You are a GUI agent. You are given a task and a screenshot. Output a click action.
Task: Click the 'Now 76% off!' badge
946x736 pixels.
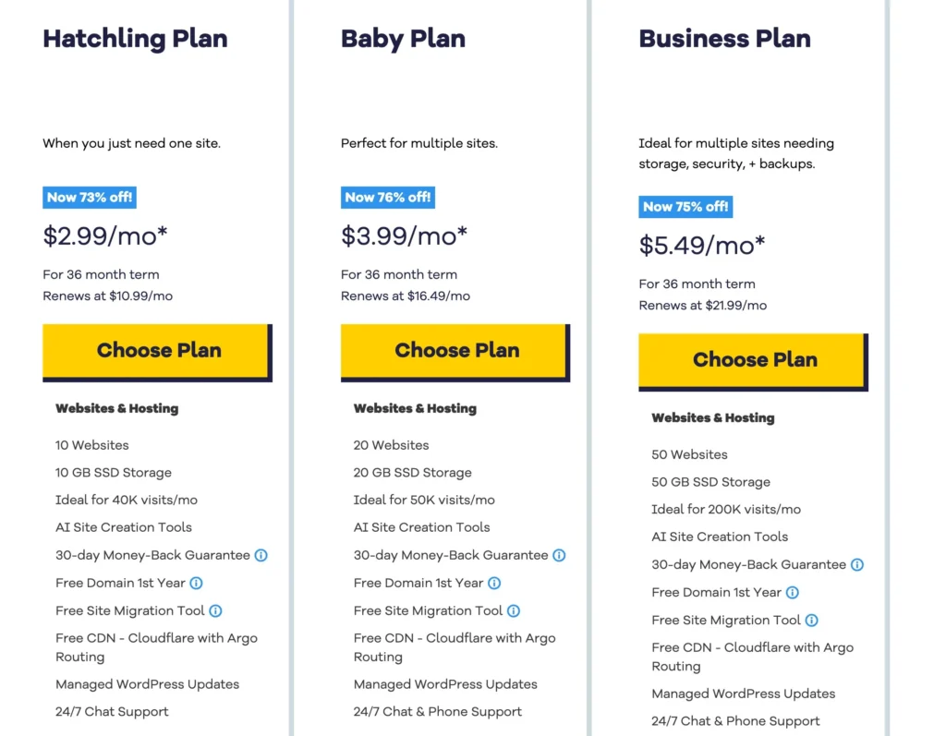[x=388, y=197]
